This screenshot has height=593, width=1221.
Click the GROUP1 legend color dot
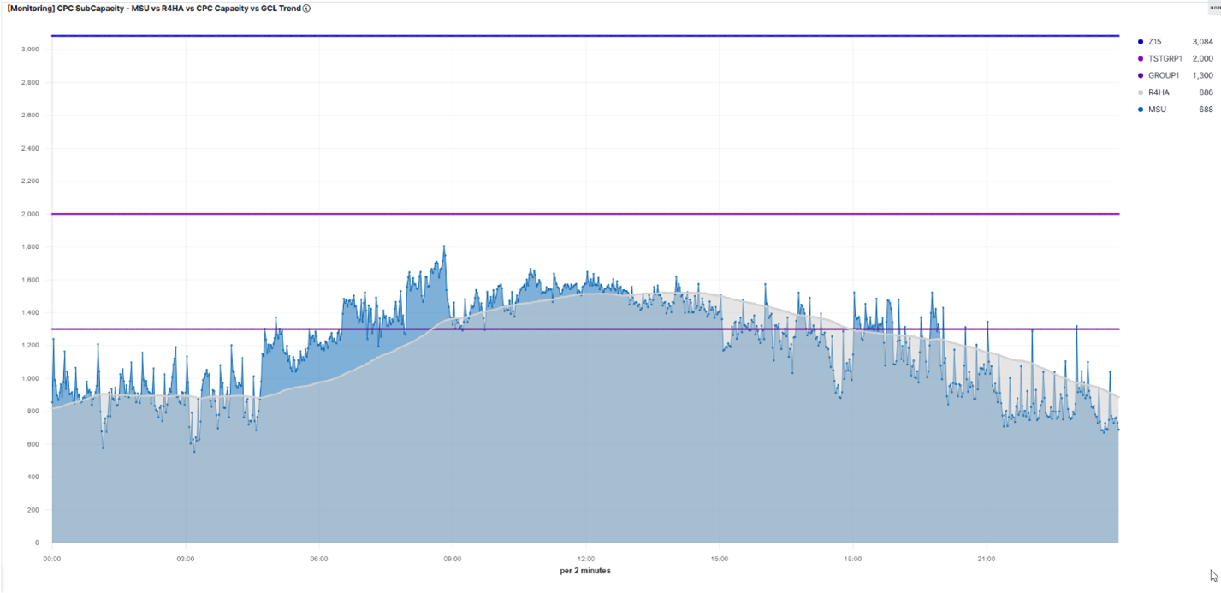(x=1140, y=75)
